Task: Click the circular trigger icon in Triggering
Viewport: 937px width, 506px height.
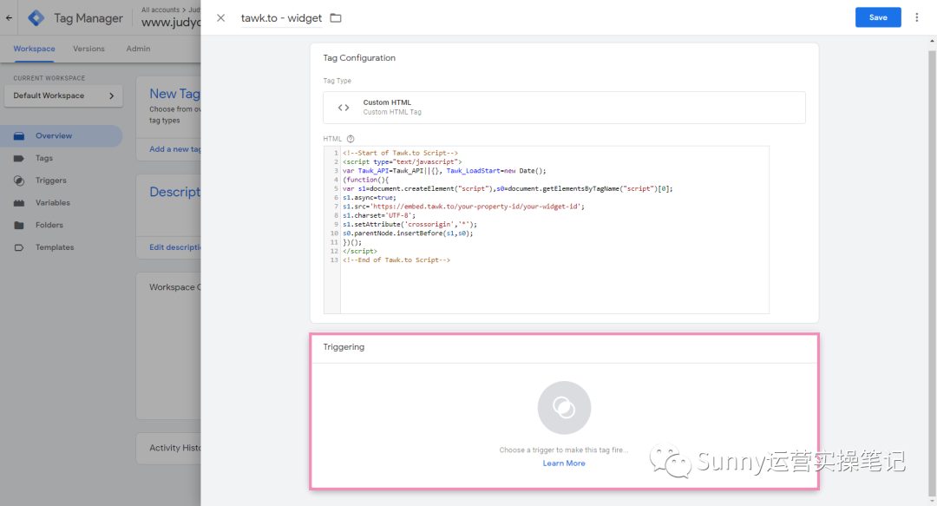Action: click(x=564, y=408)
